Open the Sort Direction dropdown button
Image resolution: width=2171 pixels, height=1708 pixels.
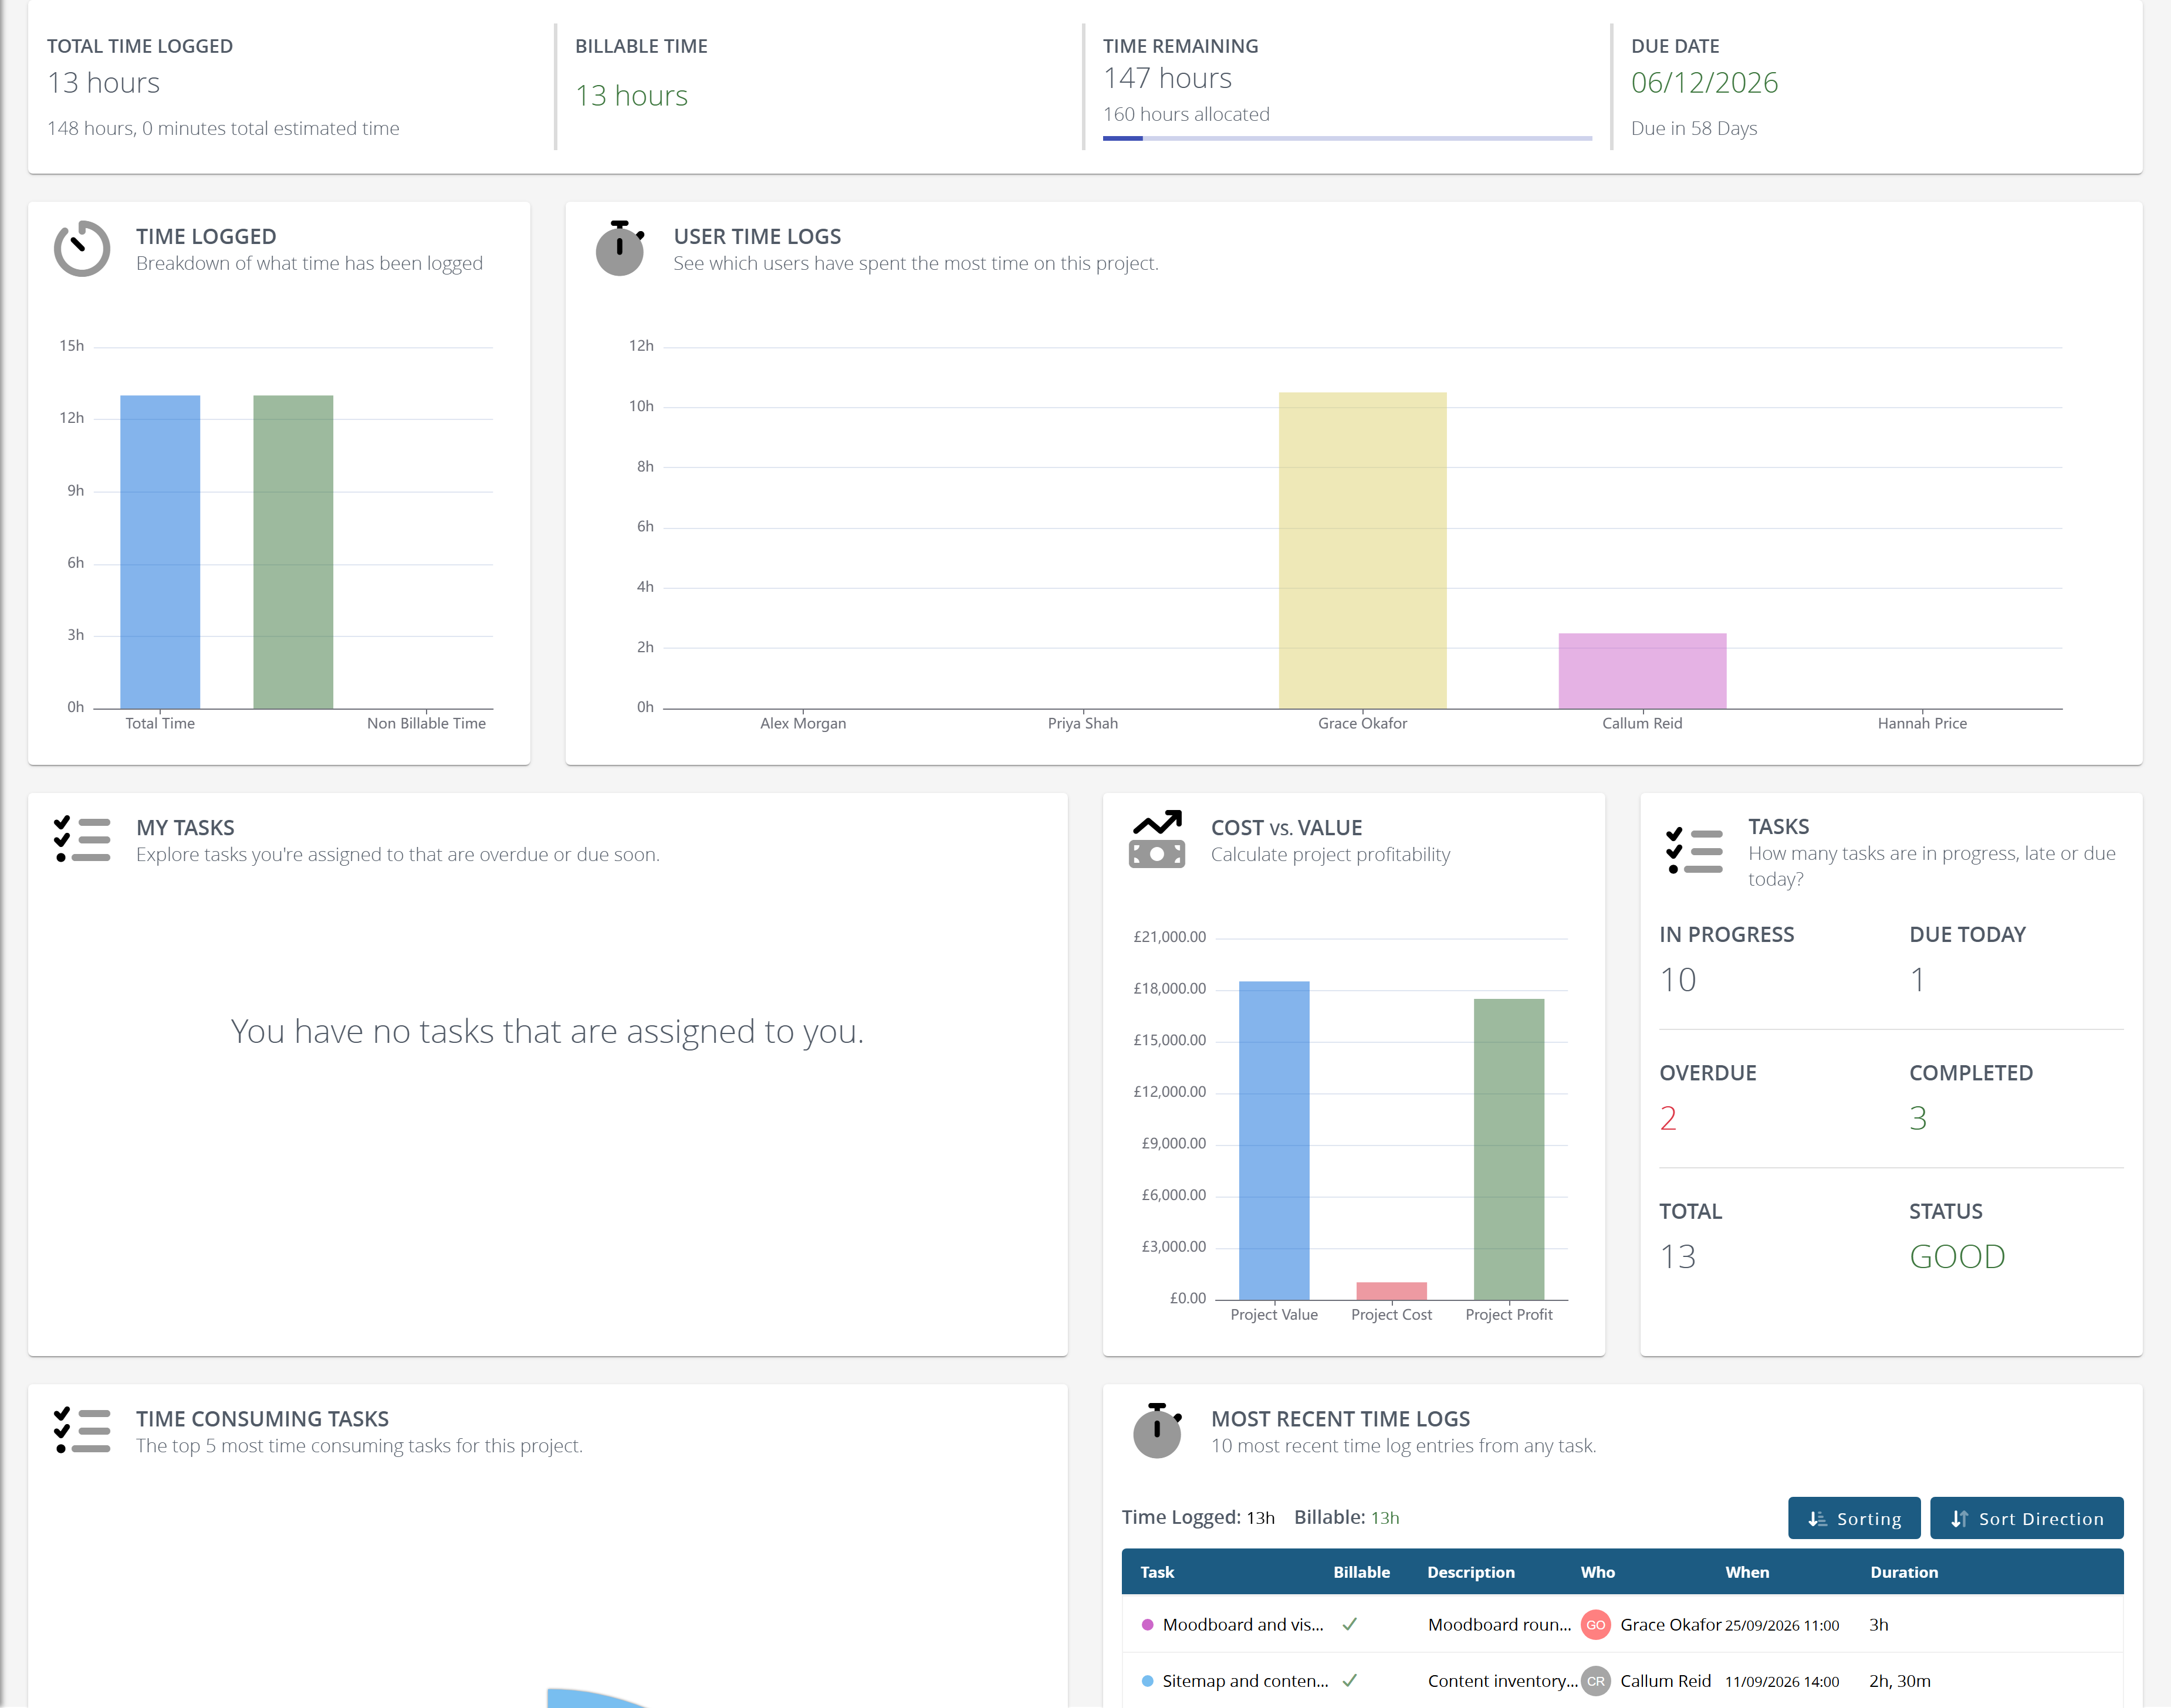(x=2027, y=1518)
